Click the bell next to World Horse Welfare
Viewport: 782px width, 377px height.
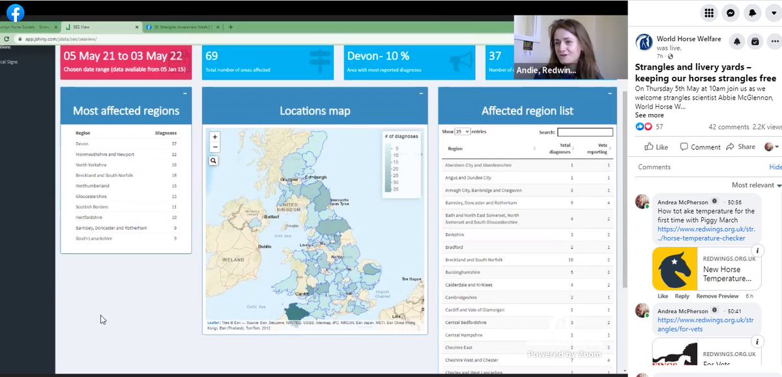737,41
